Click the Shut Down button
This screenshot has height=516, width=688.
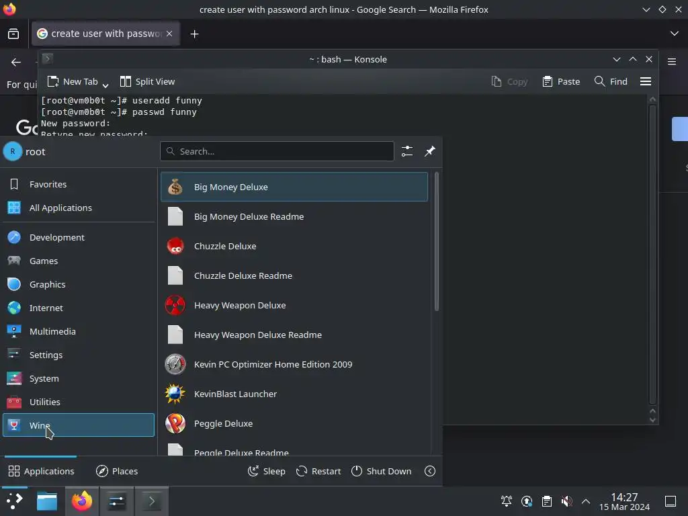click(382, 471)
